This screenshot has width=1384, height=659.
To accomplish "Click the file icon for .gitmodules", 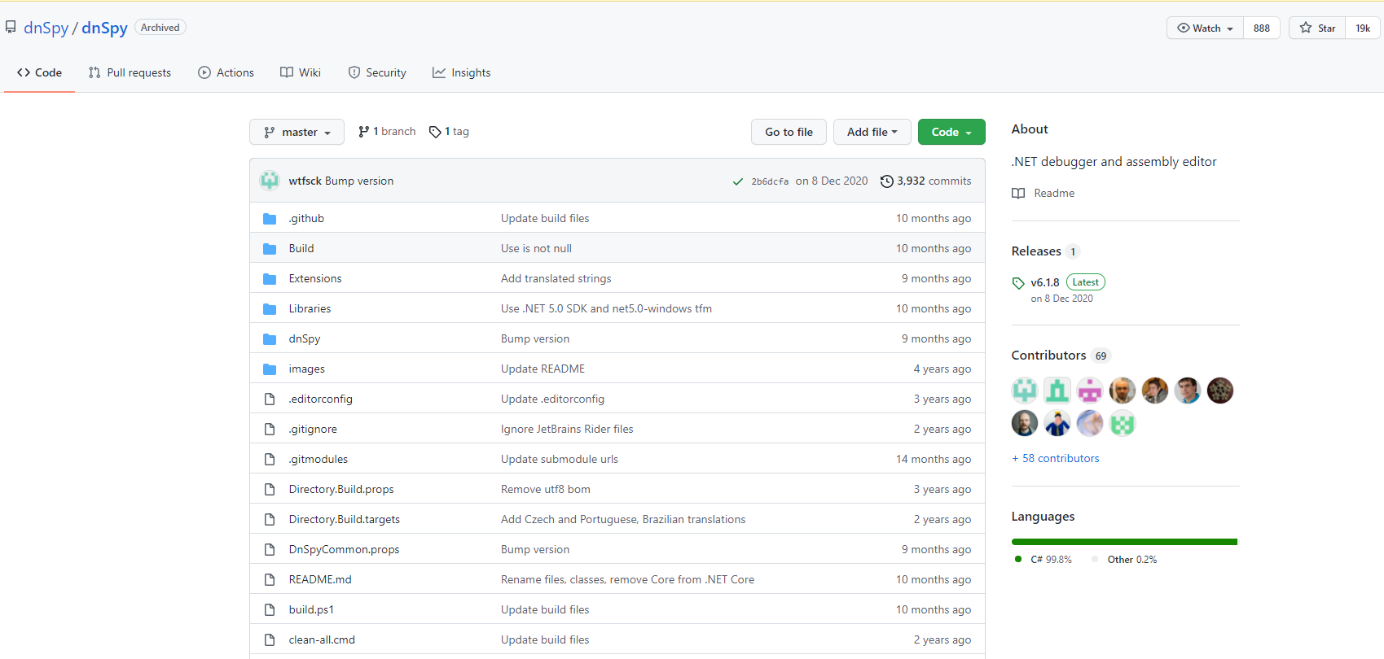I will [x=270, y=460].
